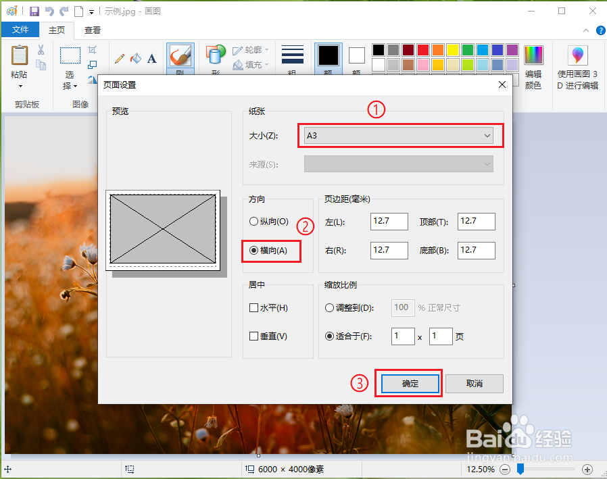Screen dimensions: 607x479
Task: Click the Save icon in quick access toolbar
Action: [x=34, y=11]
